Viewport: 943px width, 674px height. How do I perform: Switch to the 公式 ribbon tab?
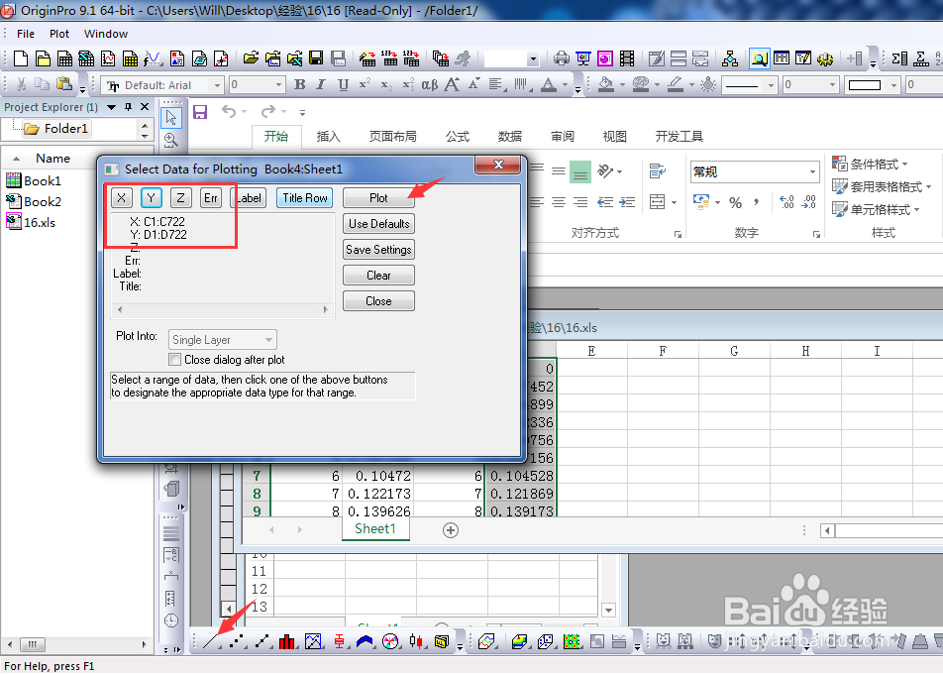click(x=458, y=137)
